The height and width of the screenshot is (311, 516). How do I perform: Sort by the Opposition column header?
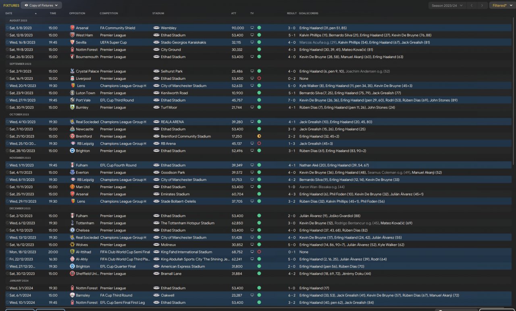click(x=77, y=13)
